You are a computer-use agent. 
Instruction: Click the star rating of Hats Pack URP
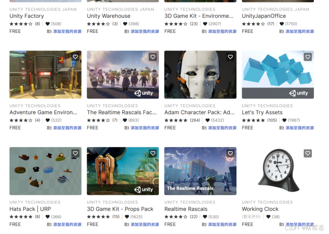(21, 217)
